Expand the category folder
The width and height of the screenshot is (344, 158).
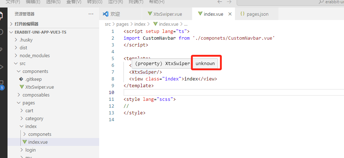[x=53, y=119]
